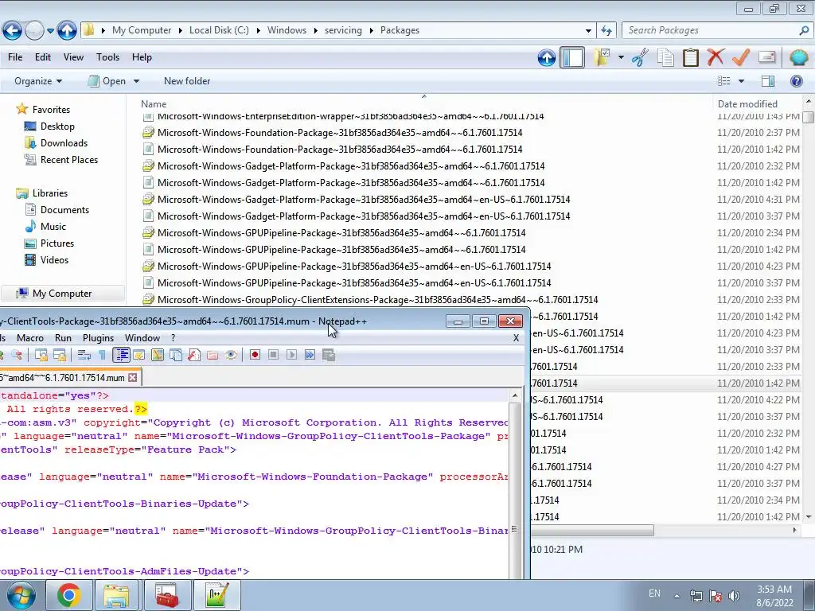Viewport: 815px width, 611px height.
Task: Toggle word wrap icon in Notepad++ toolbar
Action: [84, 355]
